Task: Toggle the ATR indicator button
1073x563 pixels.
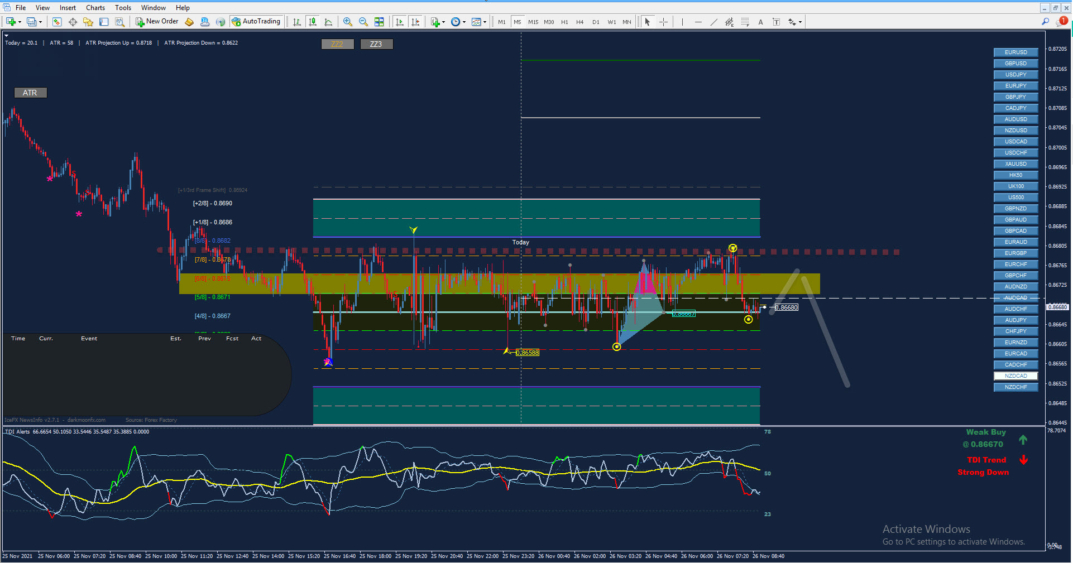Action: coord(30,93)
